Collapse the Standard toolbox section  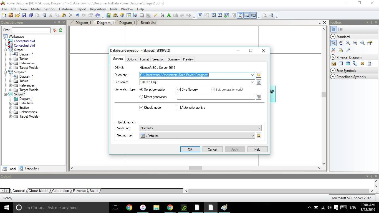click(333, 37)
